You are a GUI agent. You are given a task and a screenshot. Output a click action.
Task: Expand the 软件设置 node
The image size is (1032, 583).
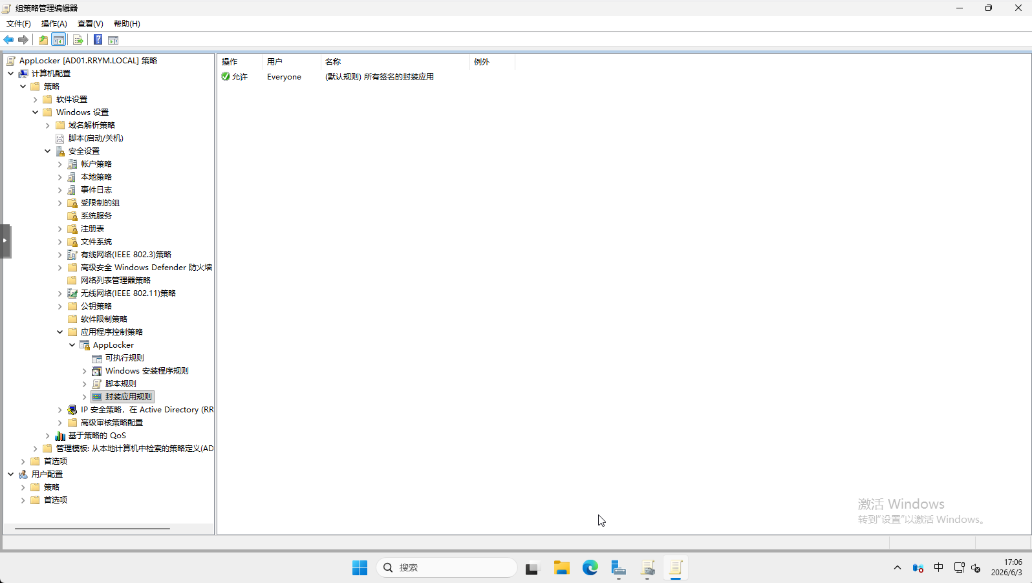pos(36,100)
